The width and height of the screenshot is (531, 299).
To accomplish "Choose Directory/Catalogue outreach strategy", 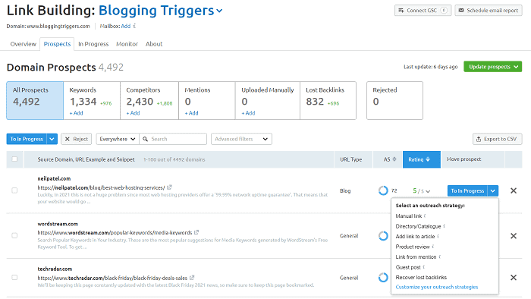I will tap(418, 226).
